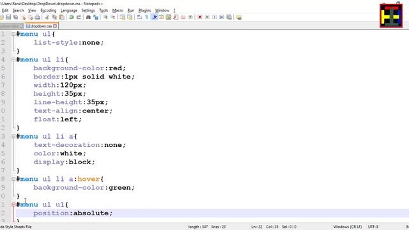
Task: Open the Run menu
Action: click(130, 10)
